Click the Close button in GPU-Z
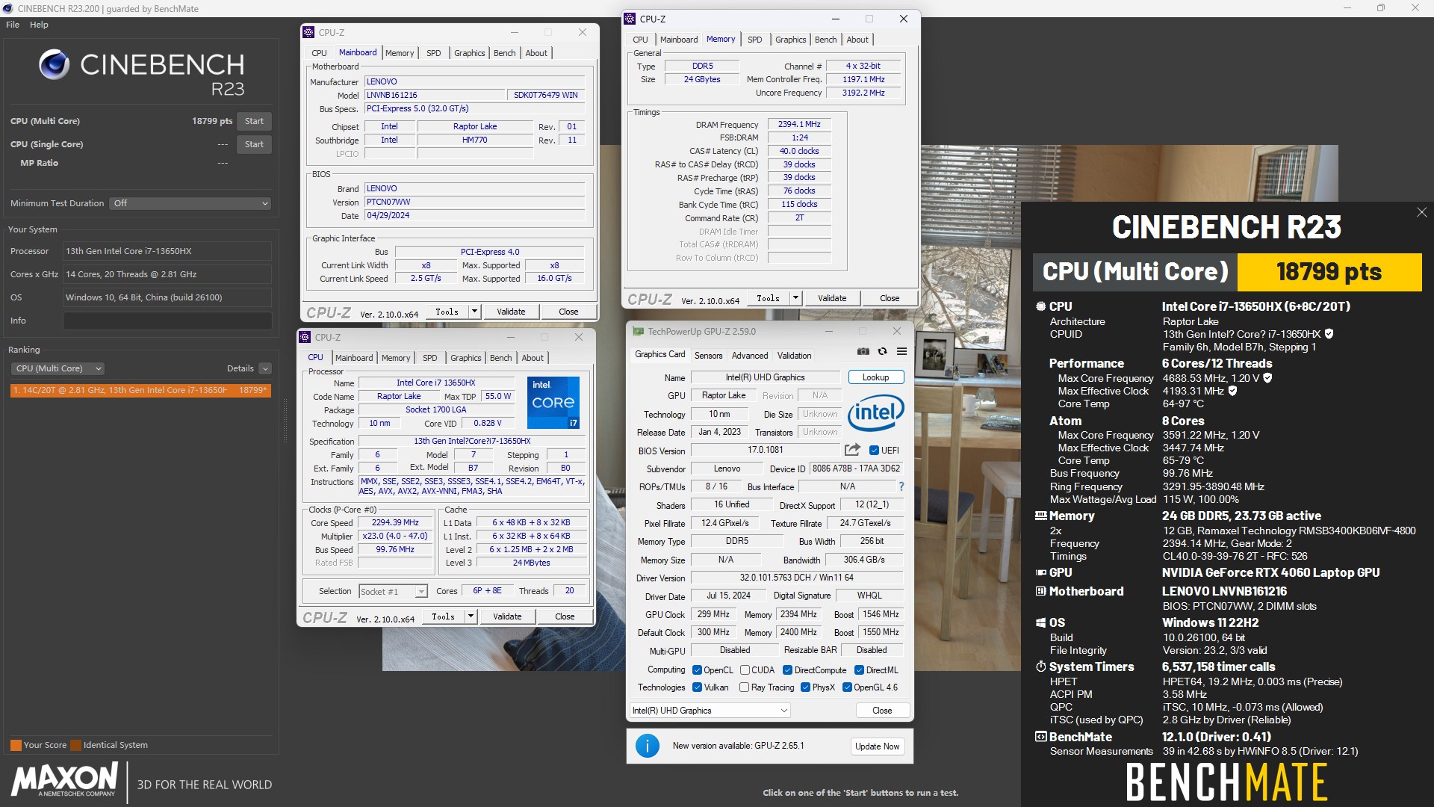 coord(882,711)
